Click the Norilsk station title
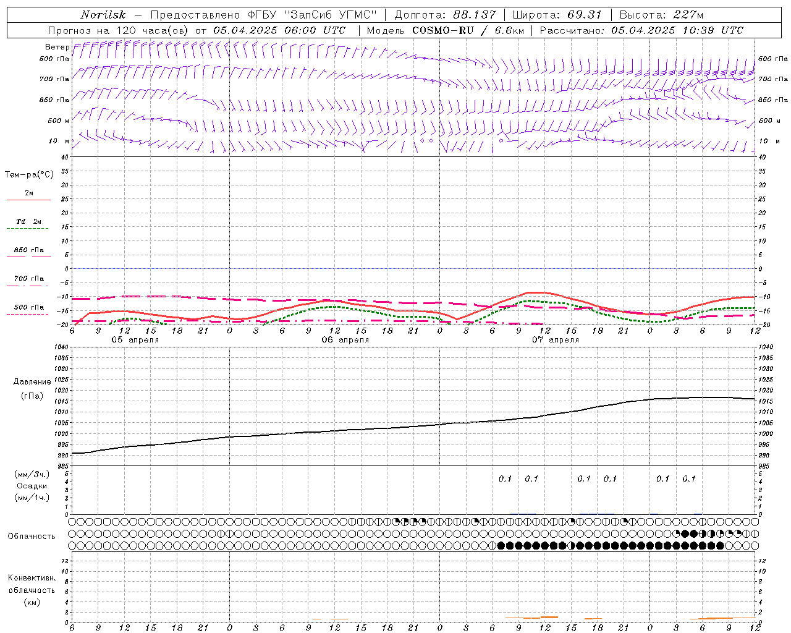791x633 pixels. click(103, 15)
